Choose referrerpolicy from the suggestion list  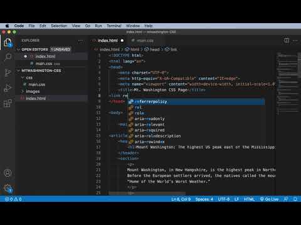tap(196, 102)
